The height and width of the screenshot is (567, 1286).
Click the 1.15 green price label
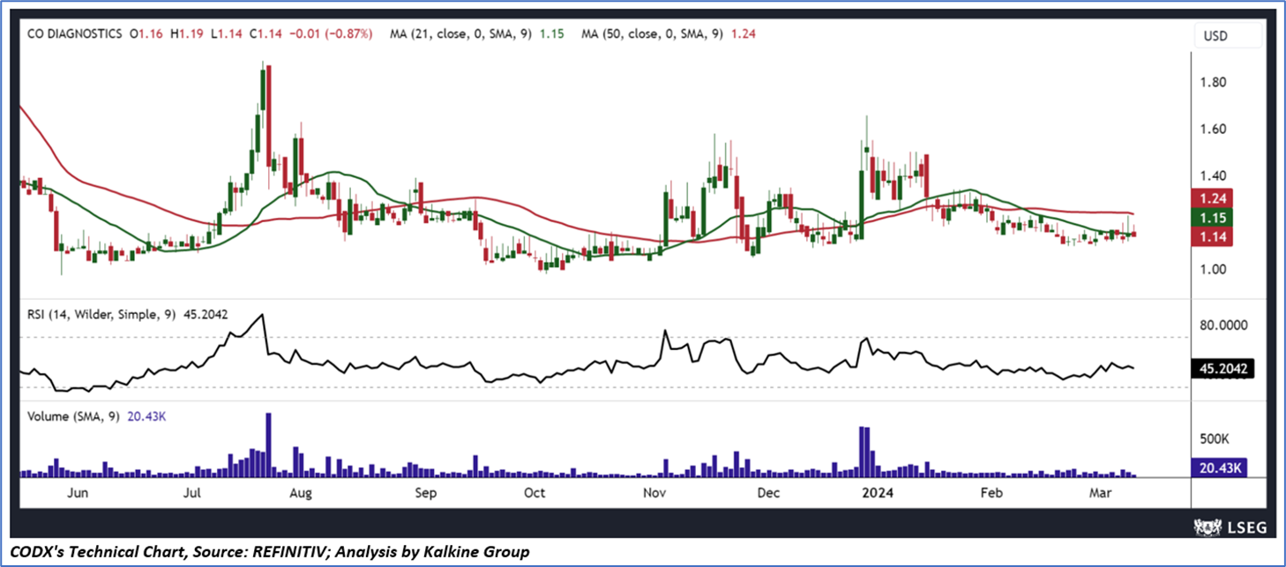pos(1210,217)
